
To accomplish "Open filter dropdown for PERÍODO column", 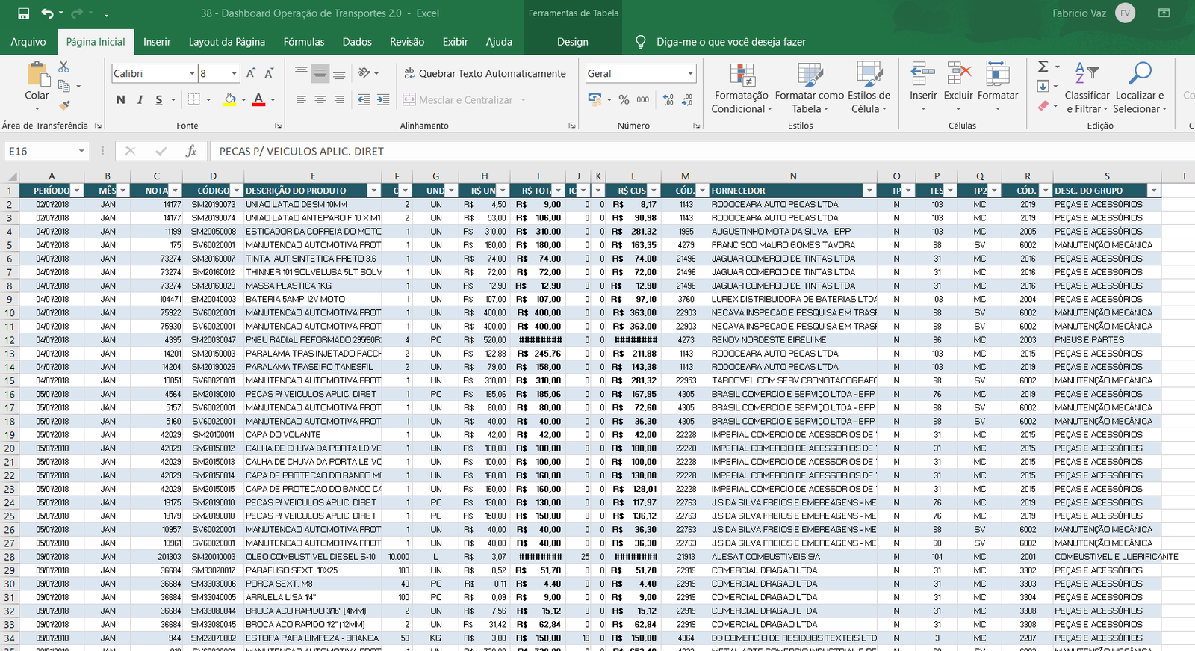I will pos(76,191).
